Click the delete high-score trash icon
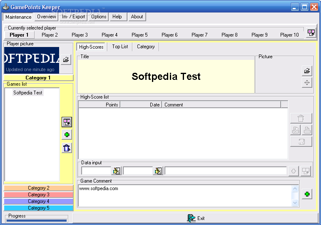Screen dimensions: 321x225 pos(301,118)
